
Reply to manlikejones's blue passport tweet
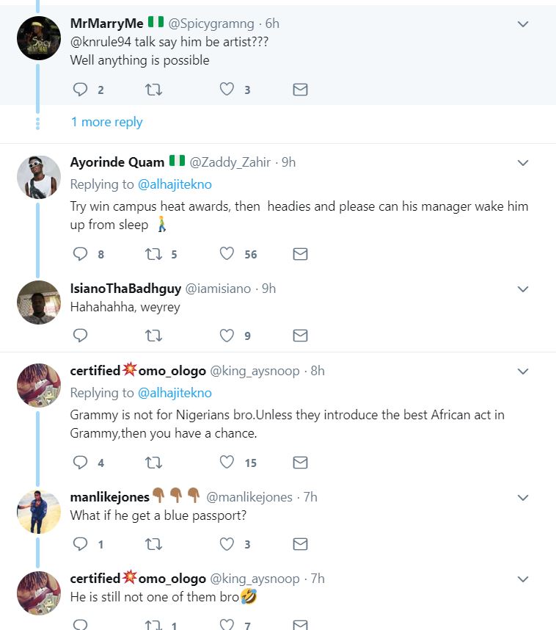click(81, 544)
